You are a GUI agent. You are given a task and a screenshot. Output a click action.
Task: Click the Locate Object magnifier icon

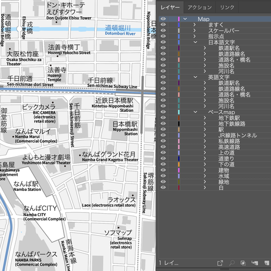pos(232,263)
